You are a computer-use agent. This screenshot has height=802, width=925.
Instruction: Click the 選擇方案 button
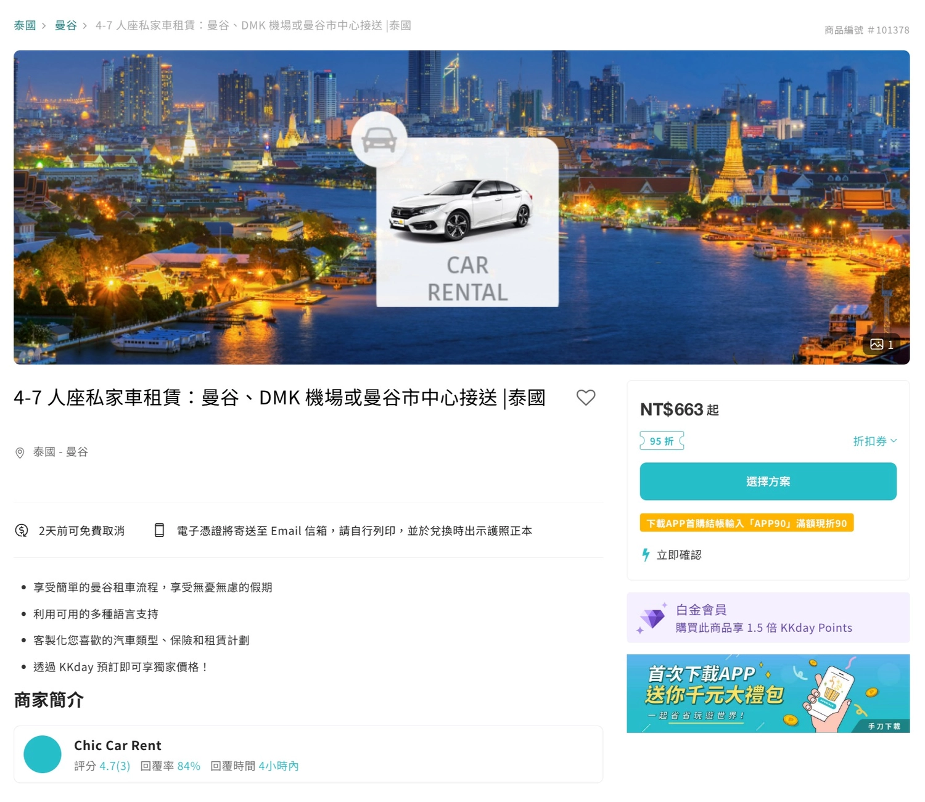click(x=768, y=481)
